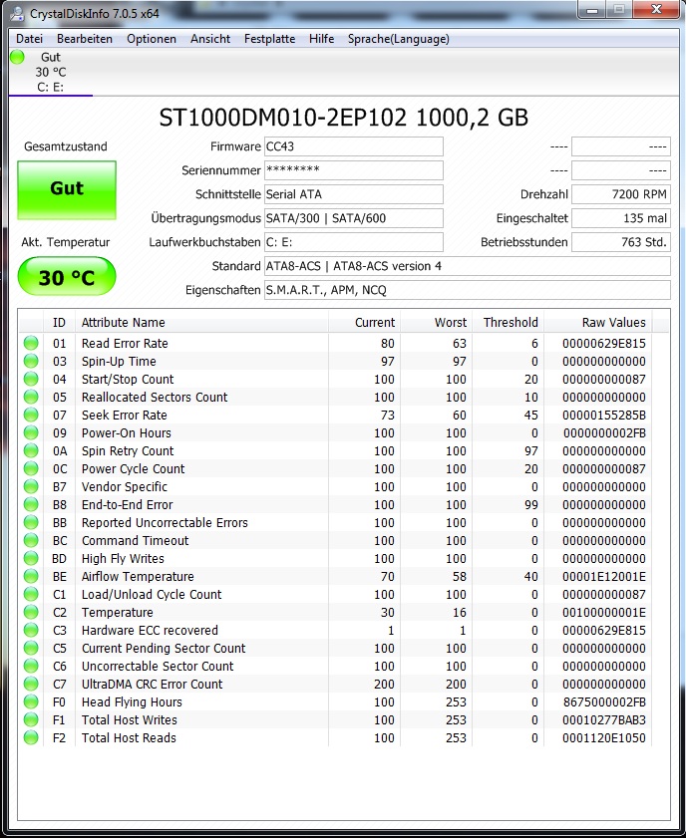The height and width of the screenshot is (838, 686).
Task: Select the Reallocated Sectors Count attribute name
Action: 155,398
